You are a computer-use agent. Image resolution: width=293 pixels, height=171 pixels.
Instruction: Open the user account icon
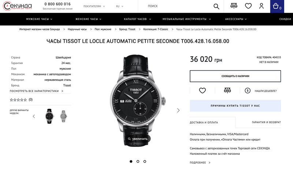pyautogui.click(x=261, y=6)
